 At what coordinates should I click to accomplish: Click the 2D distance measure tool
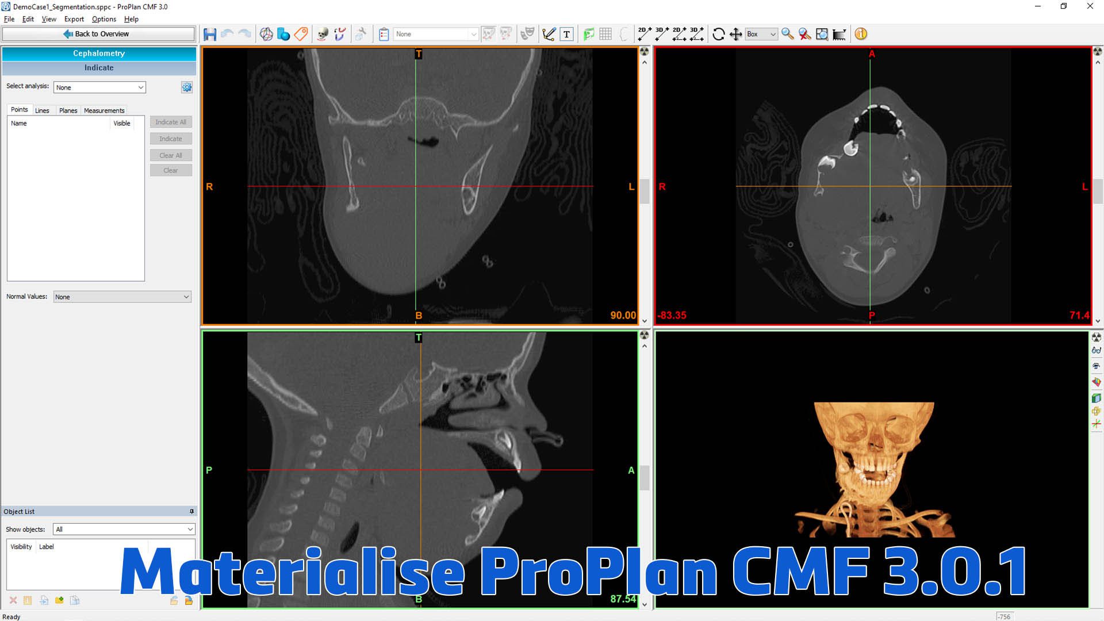[x=644, y=34]
